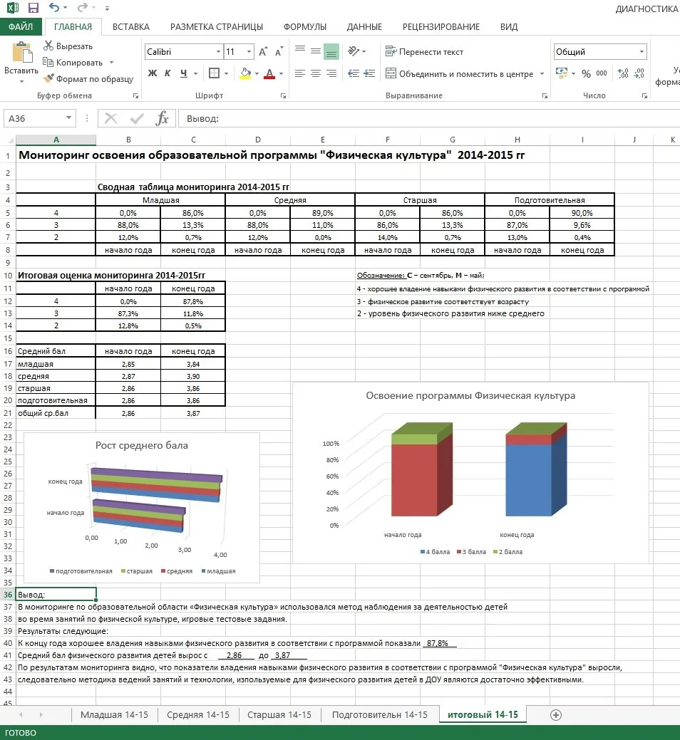Center text horizontally
This screenshot has height=740, width=680.
(x=316, y=73)
